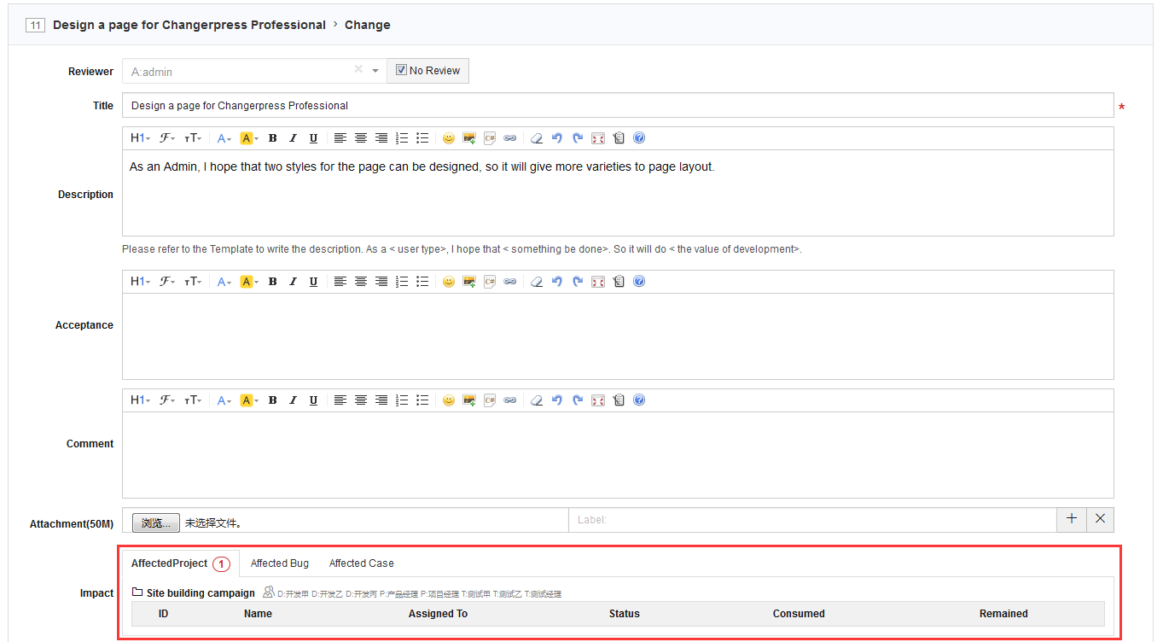Add another attachment row with plus button
The height and width of the screenshot is (642, 1163).
[x=1072, y=519]
